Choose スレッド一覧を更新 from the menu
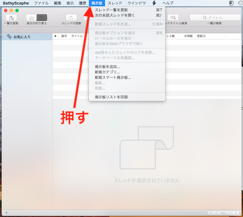243x217 pixels. pyautogui.click(x=127, y=10)
